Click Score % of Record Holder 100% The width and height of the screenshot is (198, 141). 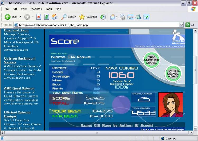121,84
